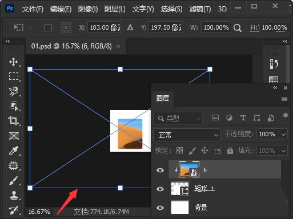The image size is (293, 219).
Task: Toggle reference point checkbox in options bar
Action: 48,28
